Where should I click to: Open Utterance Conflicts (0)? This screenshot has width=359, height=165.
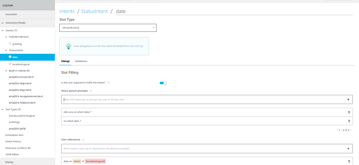click(18, 148)
